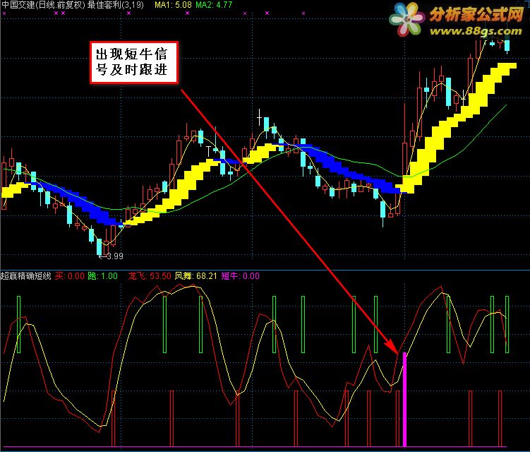This screenshot has width=530, height=452.
Task: Click the MA2: 4.77 value
Action: tap(214, 5)
